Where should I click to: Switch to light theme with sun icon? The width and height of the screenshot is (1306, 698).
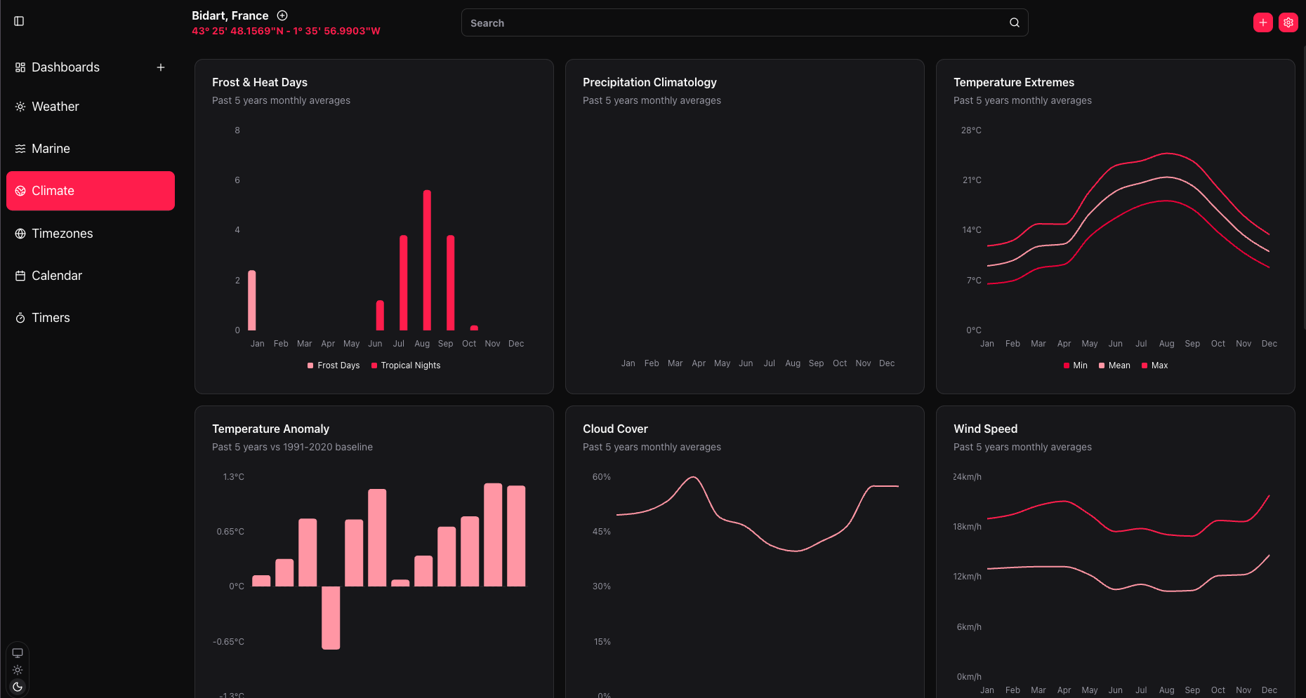tap(18, 670)
